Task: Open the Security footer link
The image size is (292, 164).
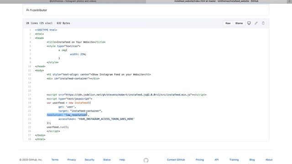Action: tap(89, 160)
